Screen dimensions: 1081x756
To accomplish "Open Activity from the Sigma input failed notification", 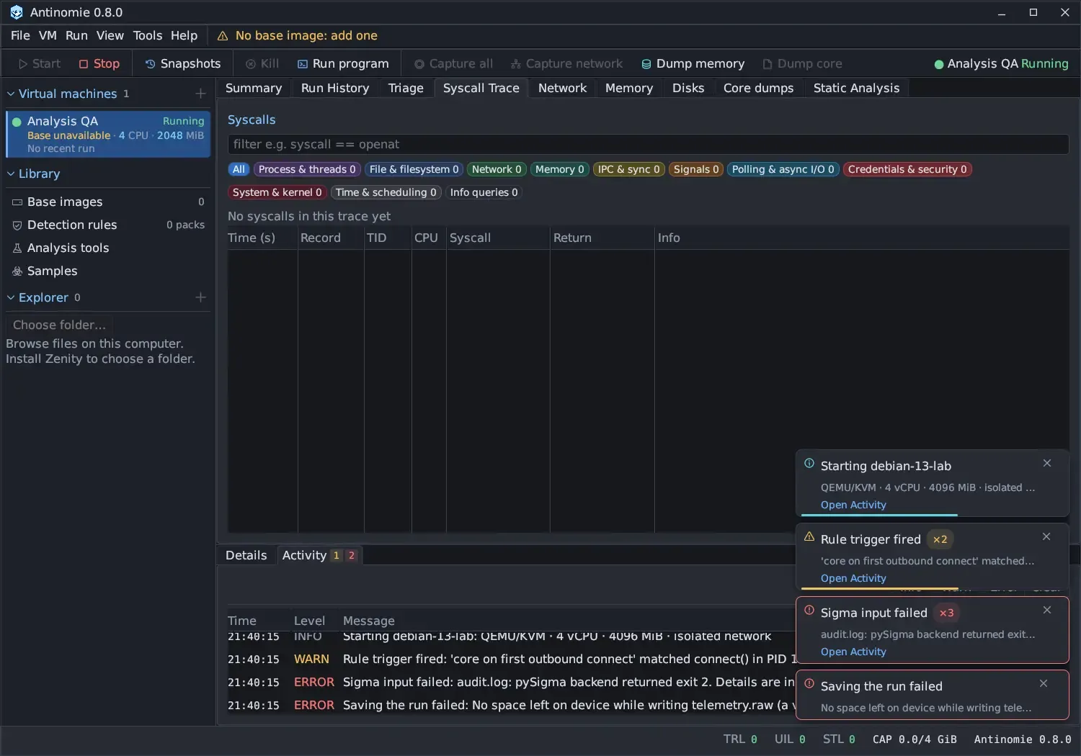I will click(x=853, y=652).
